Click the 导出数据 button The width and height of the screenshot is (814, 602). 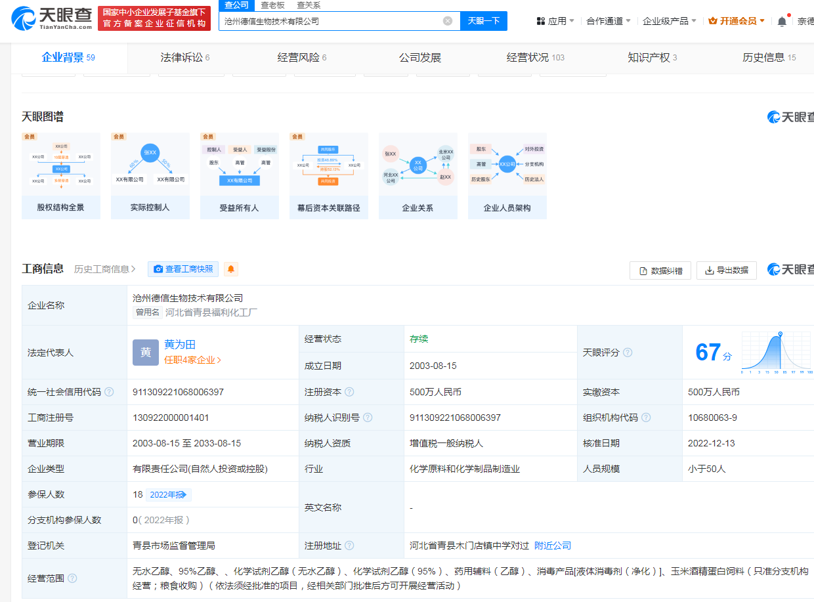click(727, 270)
